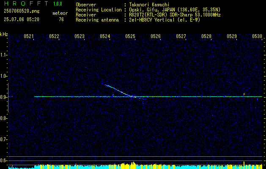The image size is (266, 169).
Task: Click time marker 0524
Action: coord(105,36)
